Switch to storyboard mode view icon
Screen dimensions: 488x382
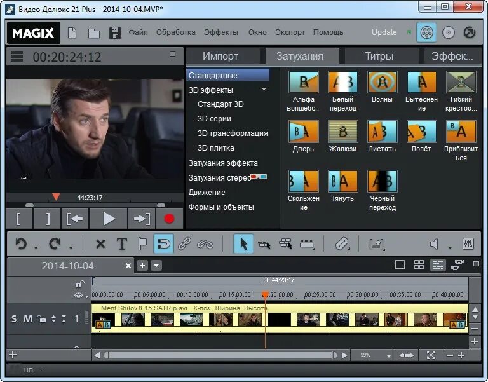tap(400, 265)
